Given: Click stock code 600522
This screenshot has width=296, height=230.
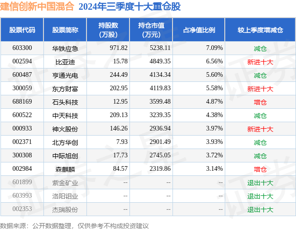Looking at the screenshot, I should point(22,115).
